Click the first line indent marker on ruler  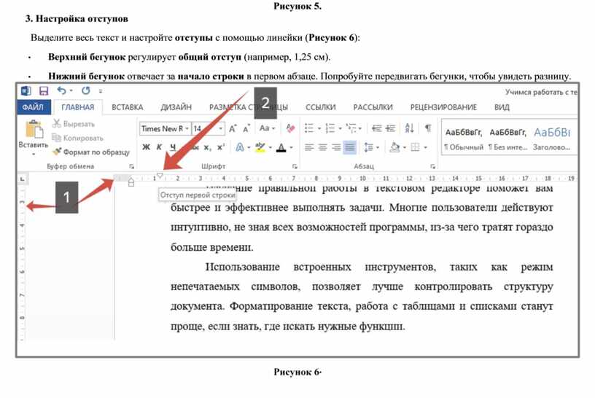tap(160, 175)
